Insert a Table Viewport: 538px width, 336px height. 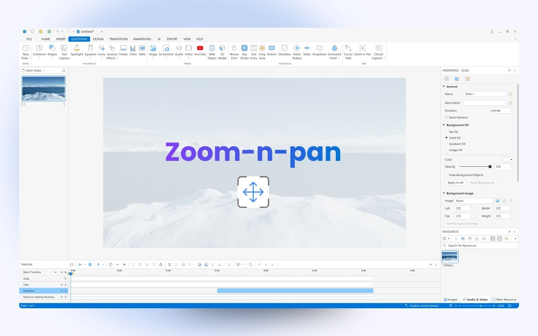coord(142,50)
